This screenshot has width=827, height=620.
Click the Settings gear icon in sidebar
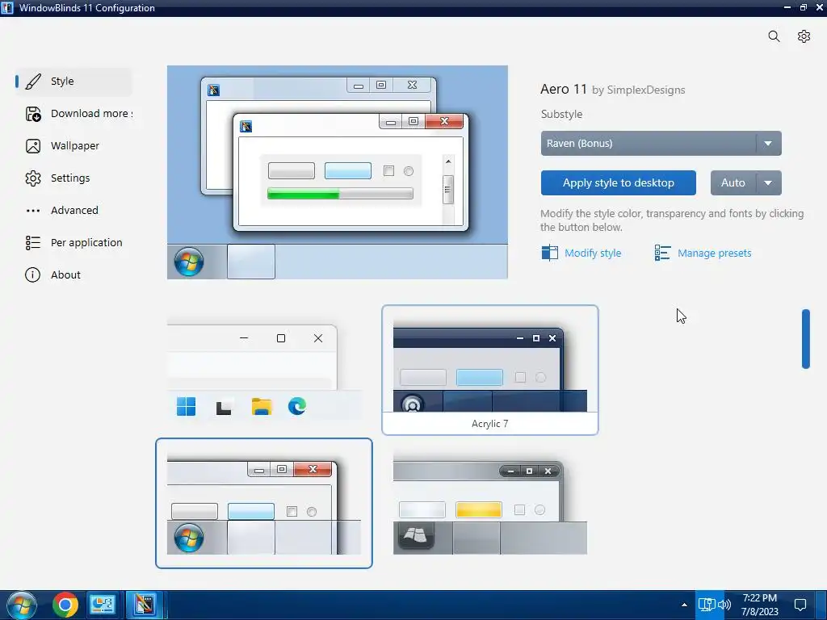(x=32, y=178)
